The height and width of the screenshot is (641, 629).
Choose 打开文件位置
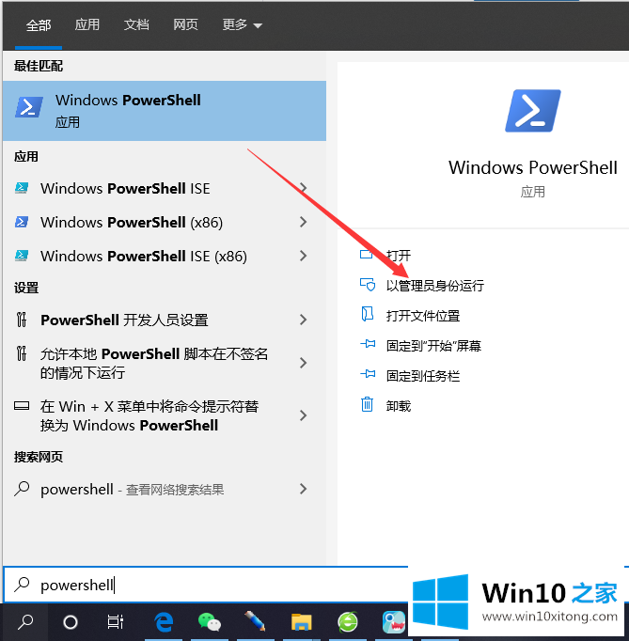[423, 316]
